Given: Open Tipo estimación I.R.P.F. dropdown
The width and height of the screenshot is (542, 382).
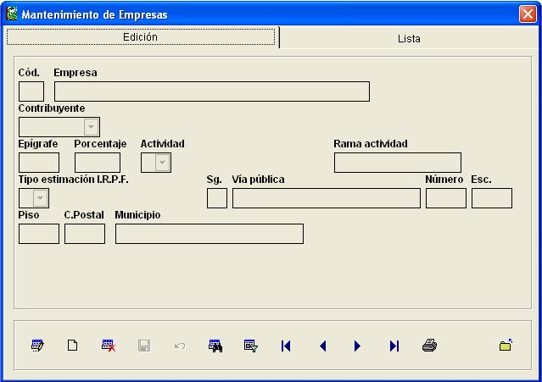Looking at the screenshot, I should point(41,198).
